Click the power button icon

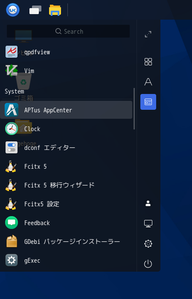[x=148, y=264]
